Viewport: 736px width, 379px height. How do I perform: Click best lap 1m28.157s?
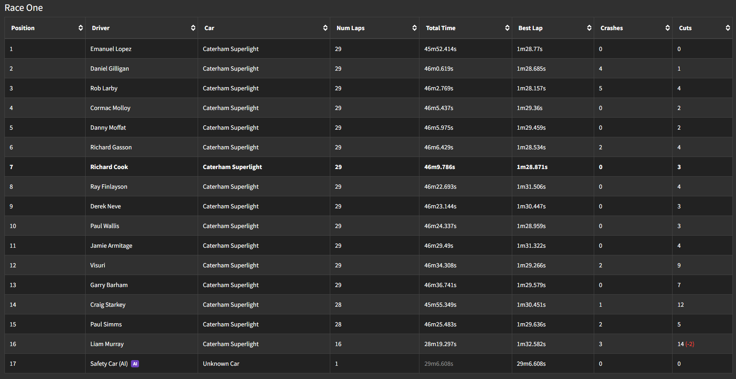click(531, 88)
